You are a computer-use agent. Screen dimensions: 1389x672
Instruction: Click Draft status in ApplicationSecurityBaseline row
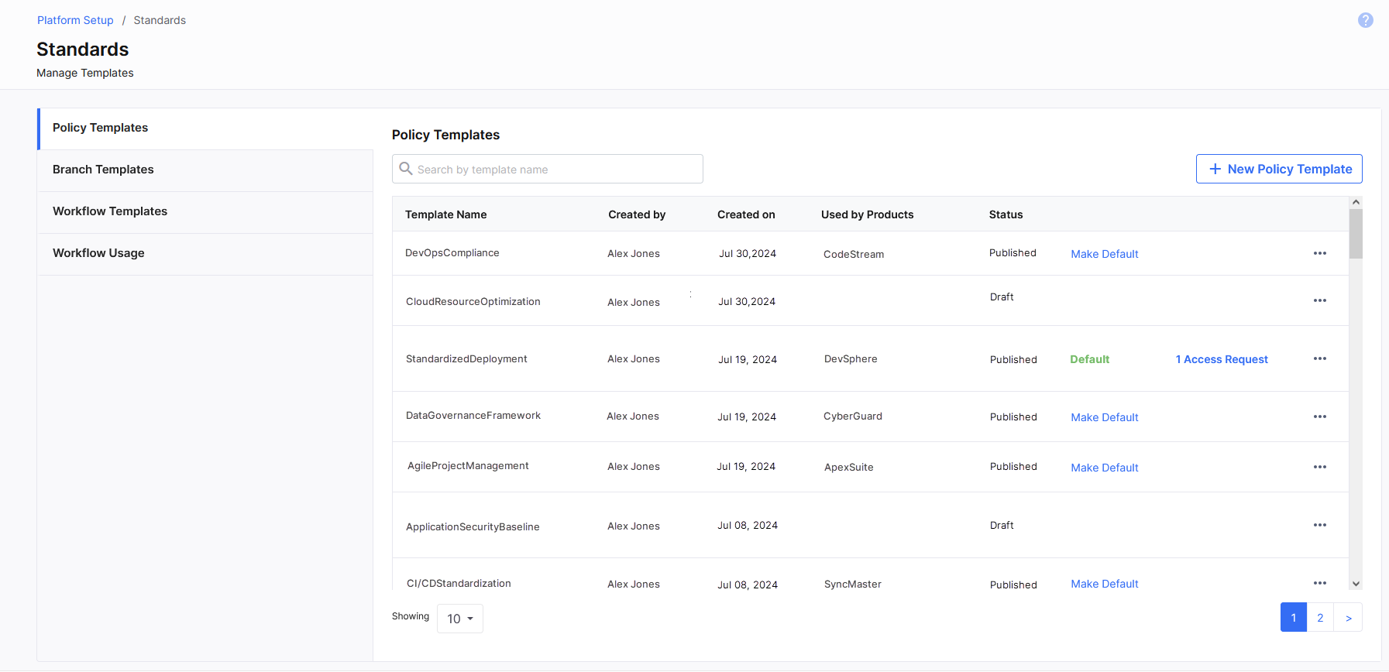pos(1002,526)
